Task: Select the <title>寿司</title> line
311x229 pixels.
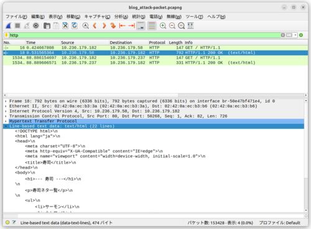Action: click(50, 162)
